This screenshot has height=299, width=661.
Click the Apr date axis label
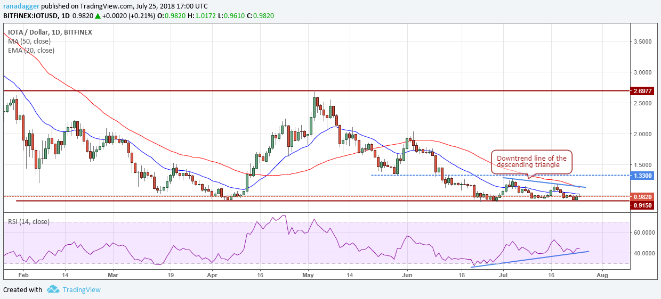212,276
